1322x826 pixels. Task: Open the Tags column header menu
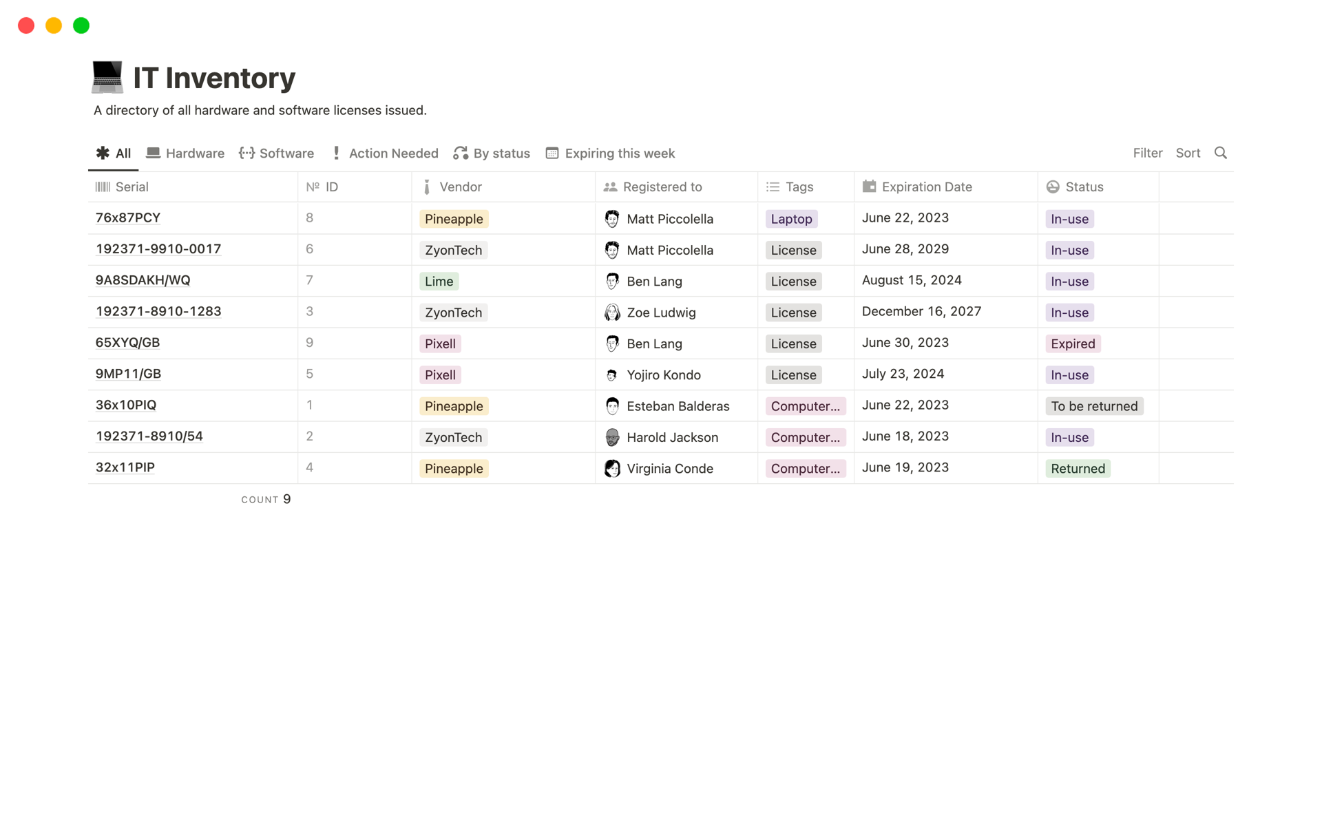point(799,187)
